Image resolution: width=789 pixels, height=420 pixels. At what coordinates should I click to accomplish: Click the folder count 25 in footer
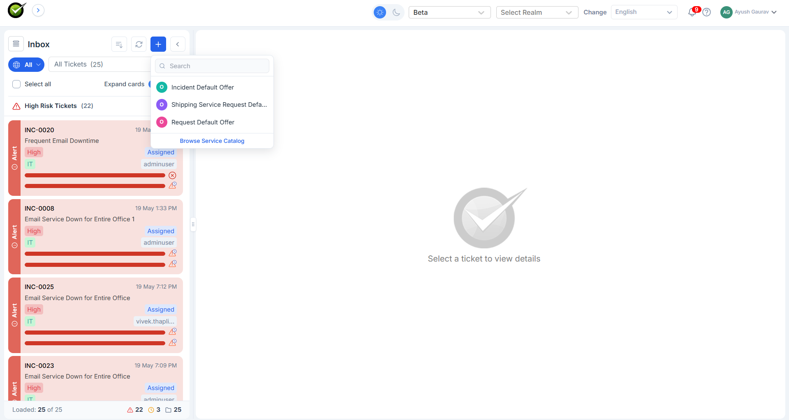(173, 410)
